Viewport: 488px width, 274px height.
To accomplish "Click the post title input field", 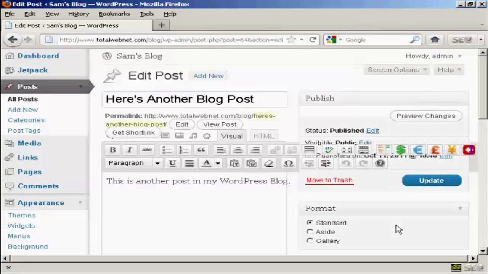I will [194, 99].
